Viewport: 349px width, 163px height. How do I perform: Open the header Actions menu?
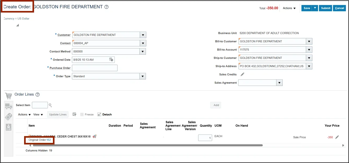[289, 8]
